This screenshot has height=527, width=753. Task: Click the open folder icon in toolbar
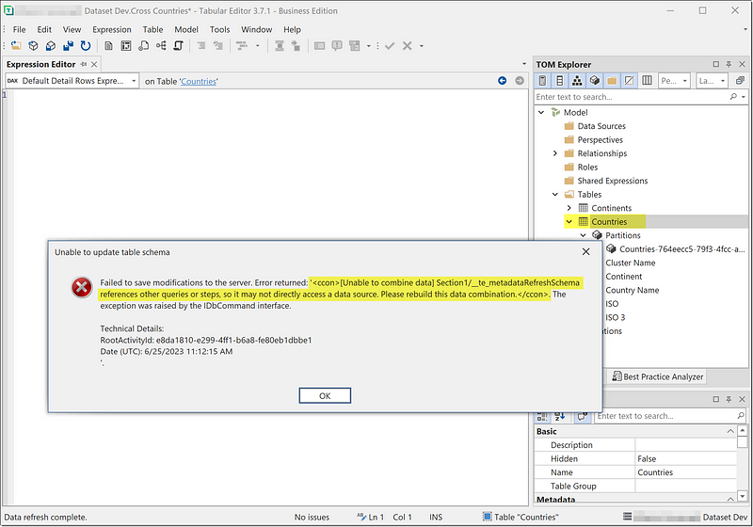[16, 45]
